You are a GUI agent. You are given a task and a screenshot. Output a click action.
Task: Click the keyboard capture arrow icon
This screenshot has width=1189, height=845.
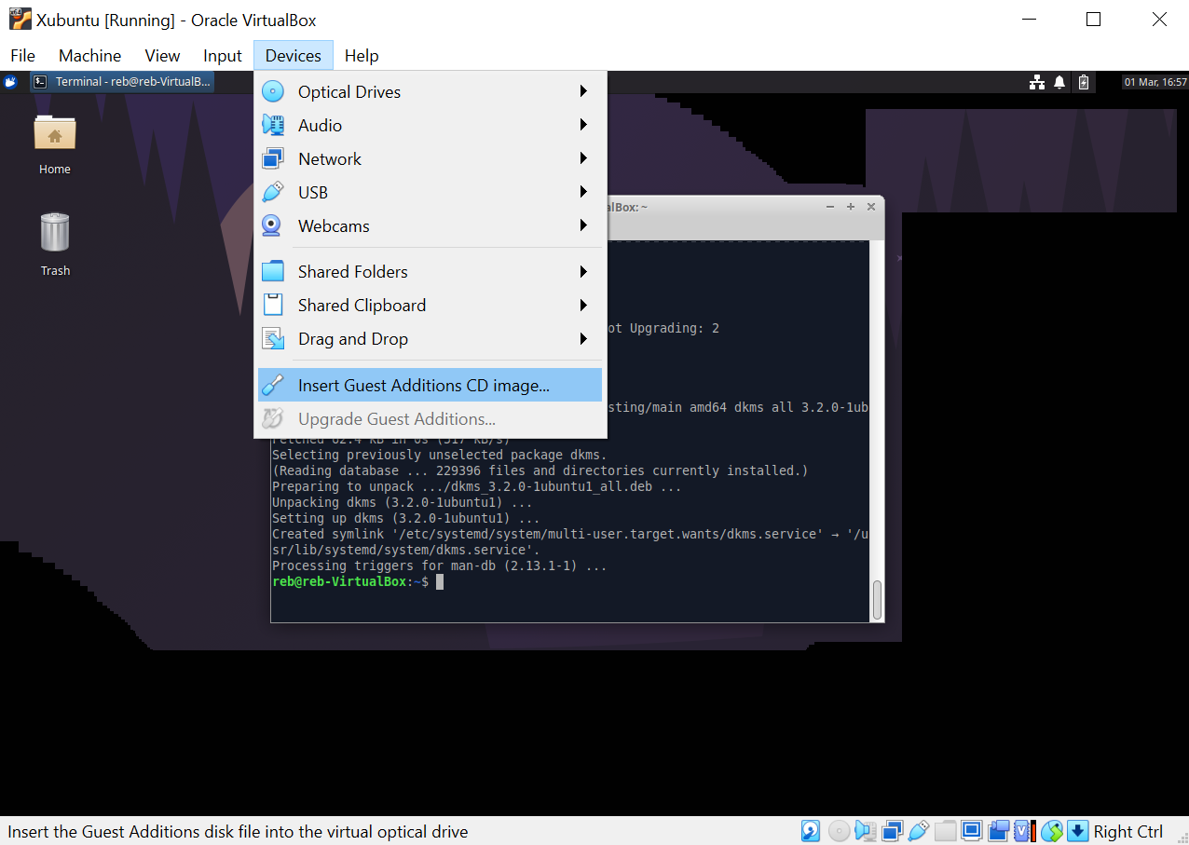click(x=1078, y=831)
